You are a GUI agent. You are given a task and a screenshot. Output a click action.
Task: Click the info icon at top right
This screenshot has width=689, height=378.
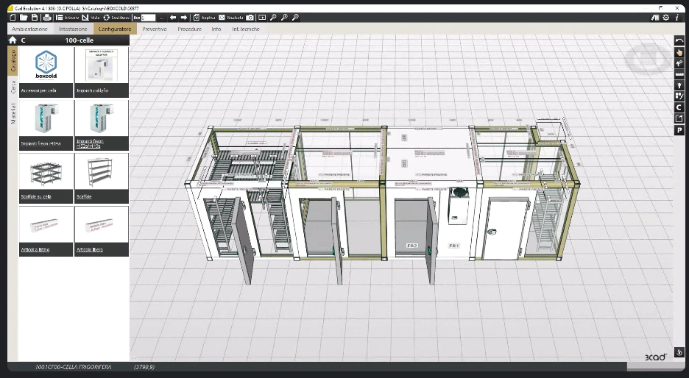pyautogui.click(x=677, y=17)
